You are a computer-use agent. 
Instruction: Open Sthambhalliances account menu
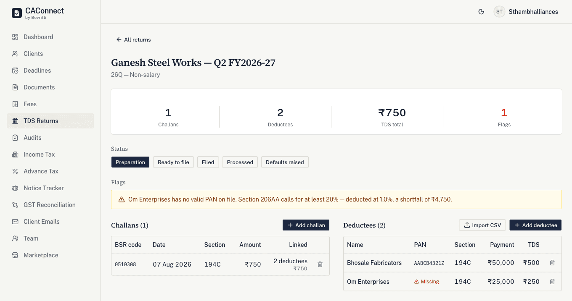point(526,12)
